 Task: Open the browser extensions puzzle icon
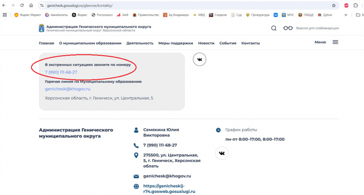355,5
